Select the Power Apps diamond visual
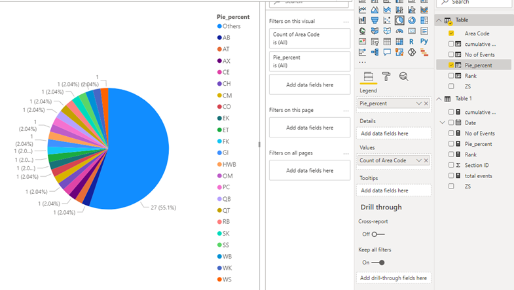This screenshot has height=290, width=514. click(412, 52)
